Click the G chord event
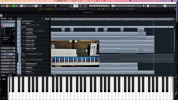 [63, 30]
